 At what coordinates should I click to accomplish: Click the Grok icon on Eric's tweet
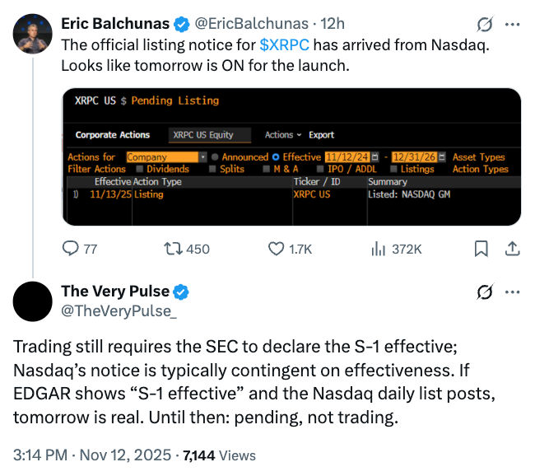coord(485,24)
